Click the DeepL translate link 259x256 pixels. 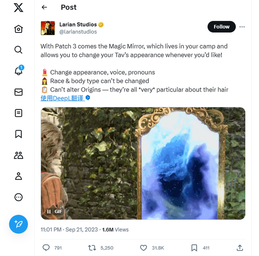point(62,98)
